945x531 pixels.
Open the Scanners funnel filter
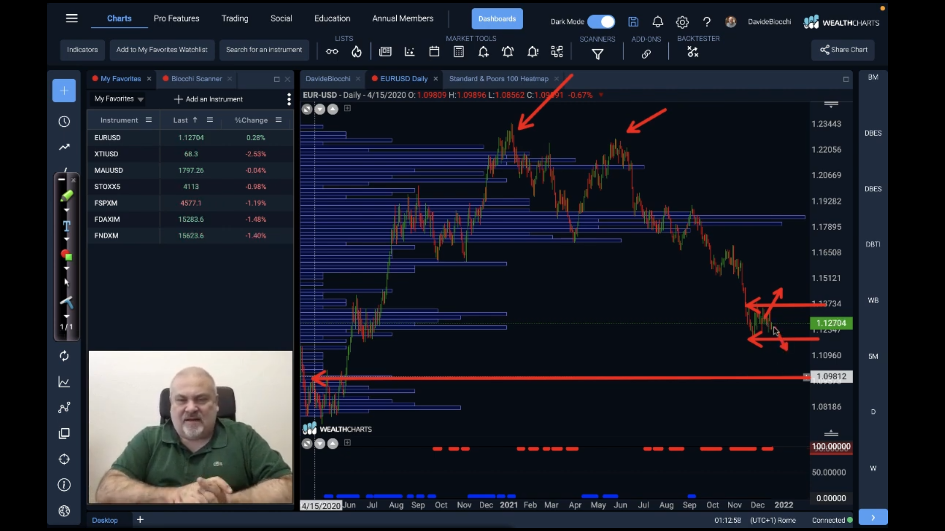point(598,54)
